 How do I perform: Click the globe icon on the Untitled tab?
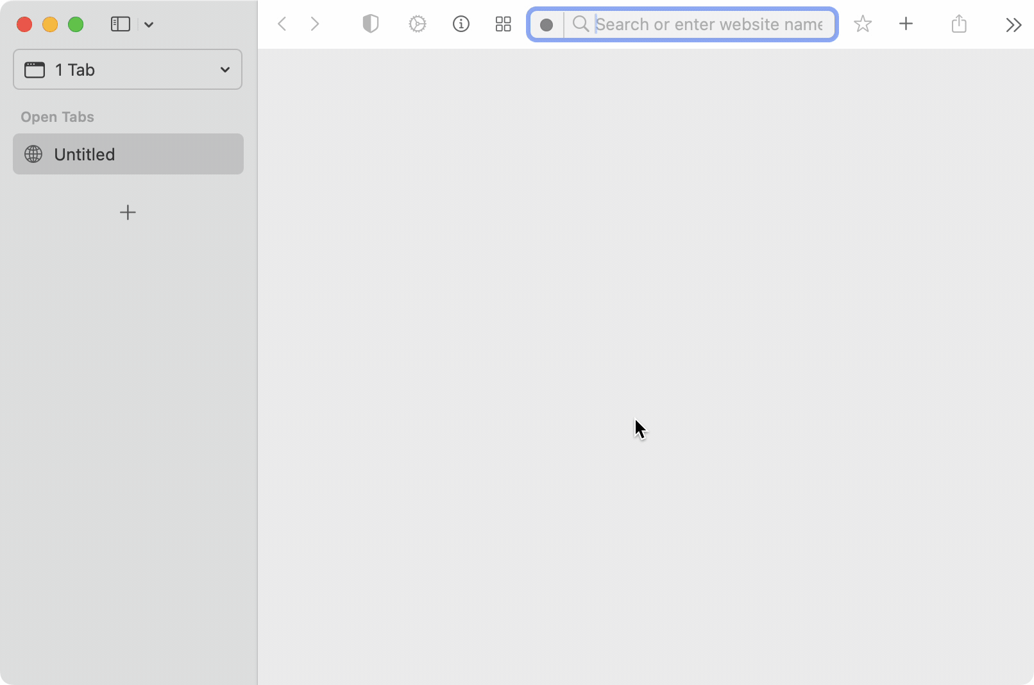click(33, 154)
